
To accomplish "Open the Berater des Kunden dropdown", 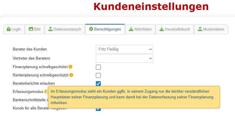I will tap(125, 49).
